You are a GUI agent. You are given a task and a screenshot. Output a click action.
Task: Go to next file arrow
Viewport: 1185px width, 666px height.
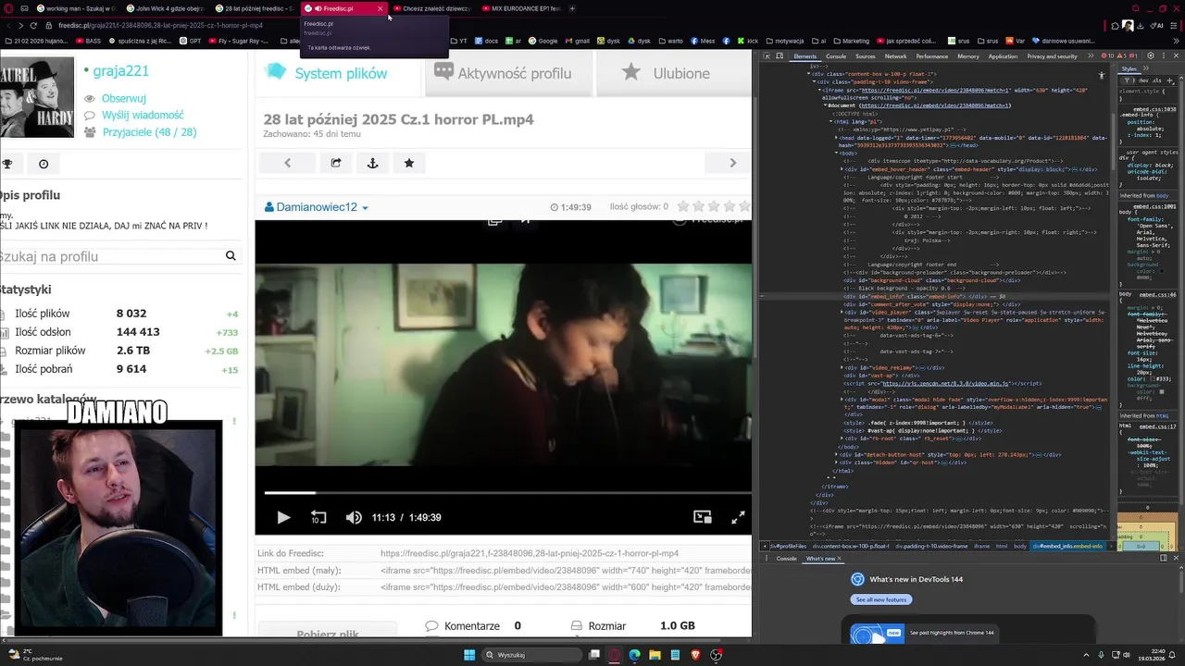(732, 163)
